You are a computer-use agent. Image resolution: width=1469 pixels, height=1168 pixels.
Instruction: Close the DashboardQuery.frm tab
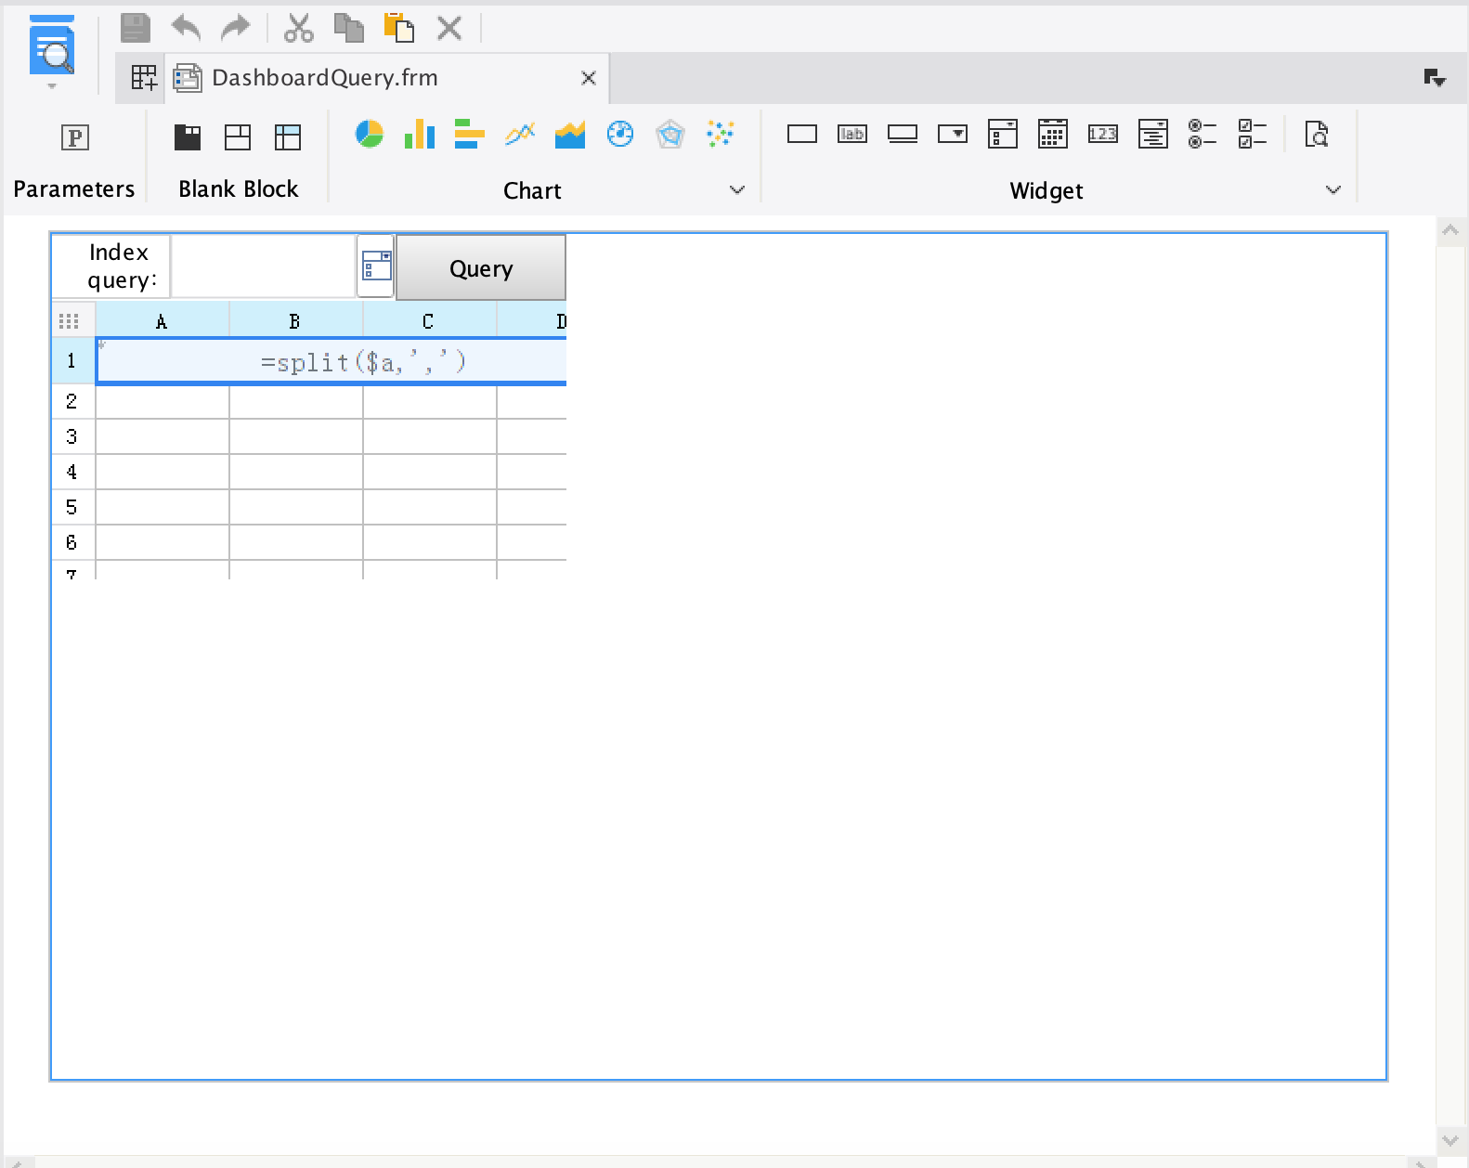589,78
